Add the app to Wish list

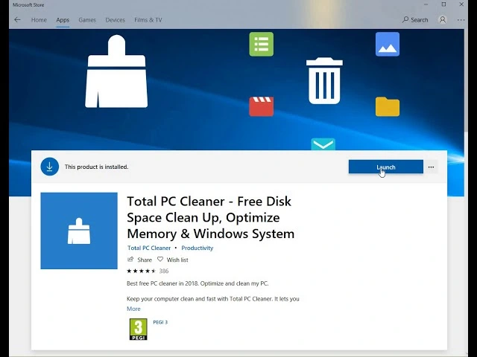click(172, 260)
